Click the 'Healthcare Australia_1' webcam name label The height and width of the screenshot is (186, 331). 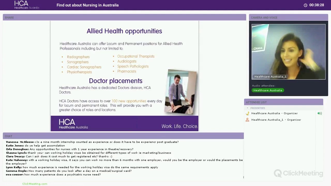pos(270,77)
